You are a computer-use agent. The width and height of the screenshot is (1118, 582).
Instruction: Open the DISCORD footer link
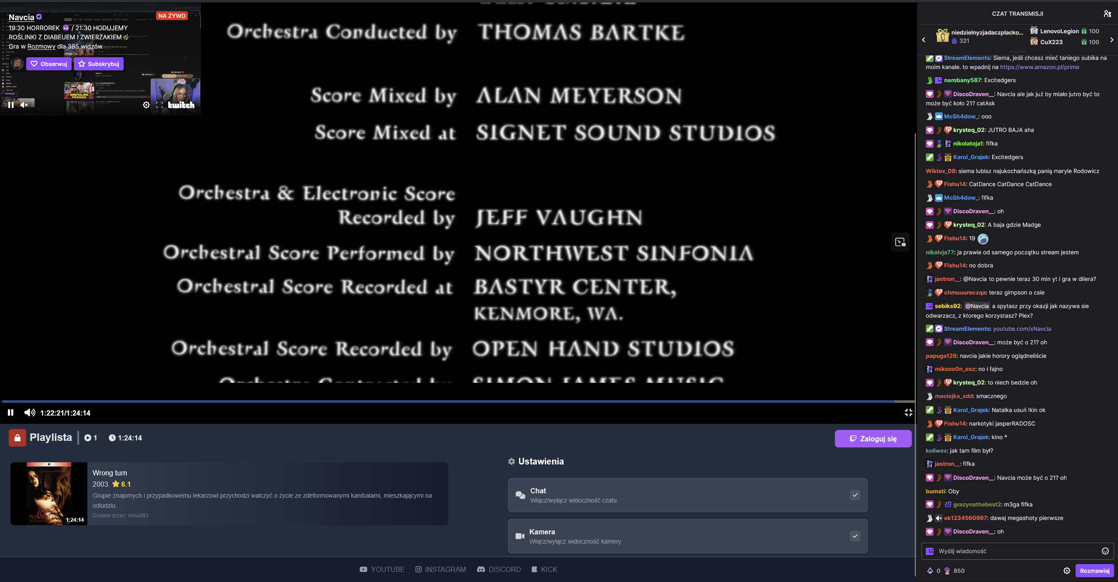coord(498,569)
